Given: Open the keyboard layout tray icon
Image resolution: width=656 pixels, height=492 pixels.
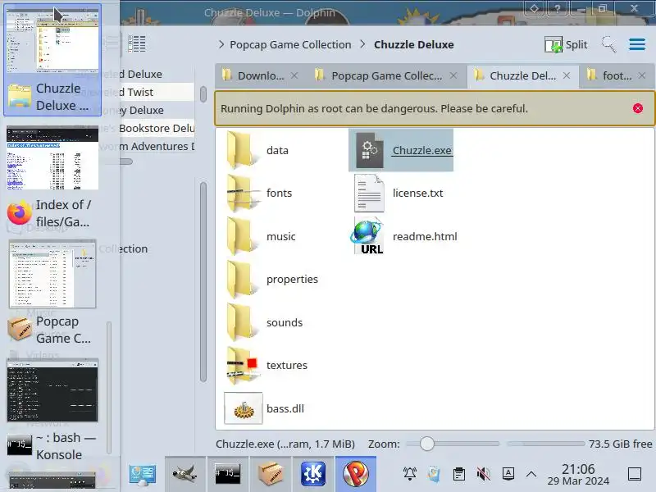Looking at the screenshot, I should pyautogui.click(x=508, y=474).
